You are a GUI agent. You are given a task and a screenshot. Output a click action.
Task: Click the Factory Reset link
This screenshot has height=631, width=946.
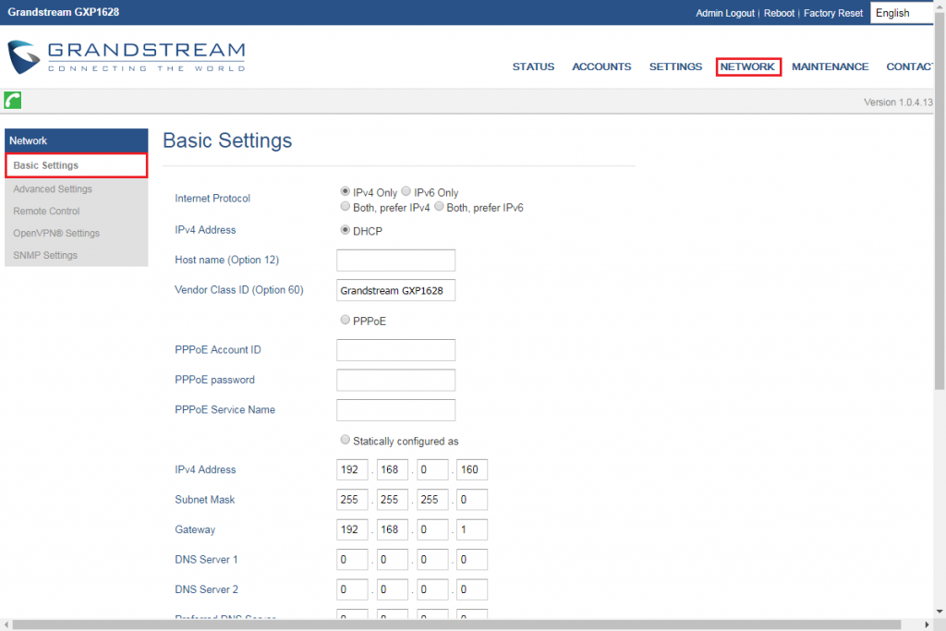[x=833, y=13]
